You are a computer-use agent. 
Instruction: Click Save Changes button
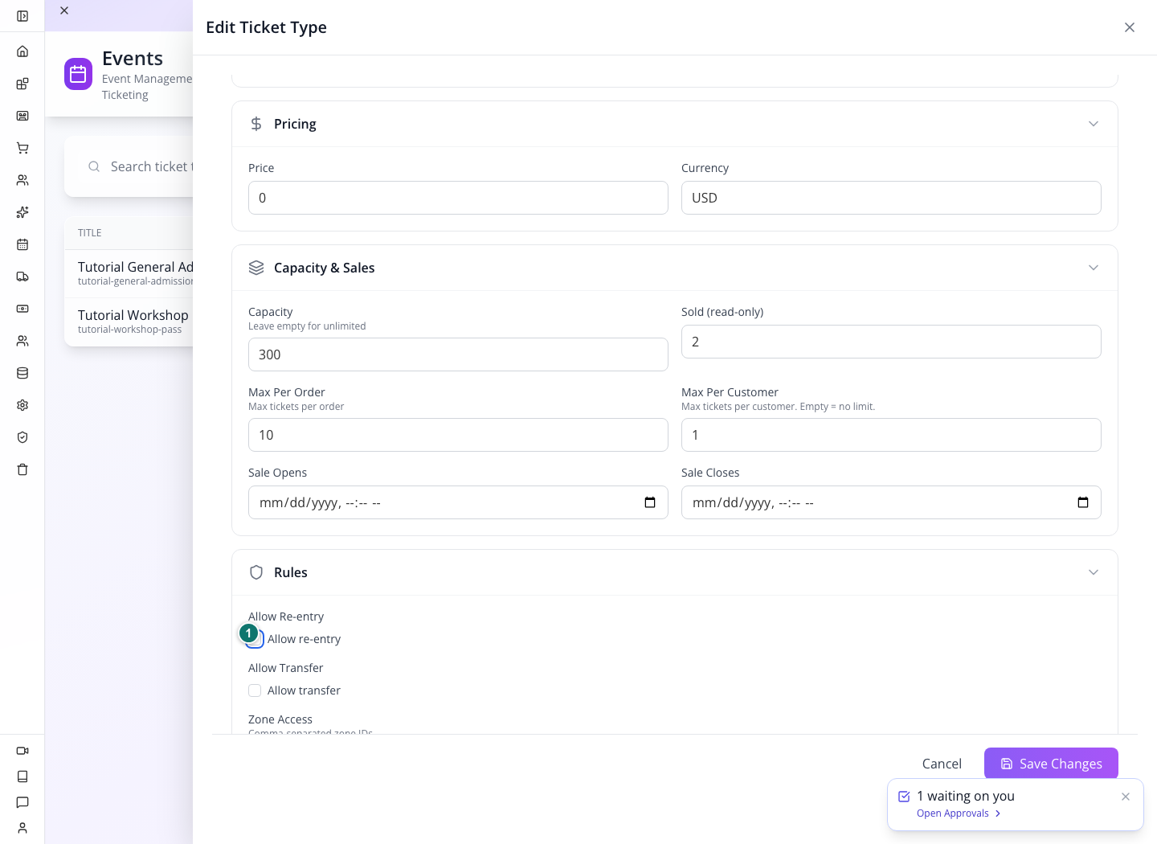point(1051,764)
